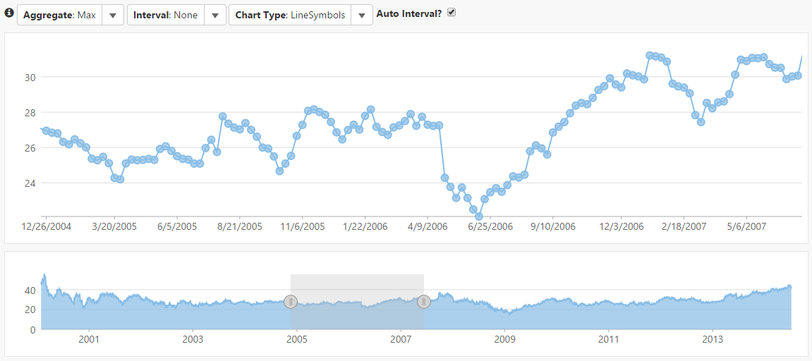The image size is (812, 361).
Task: Open the Interval dropdown arrow
Action: (x=215, y=15)
